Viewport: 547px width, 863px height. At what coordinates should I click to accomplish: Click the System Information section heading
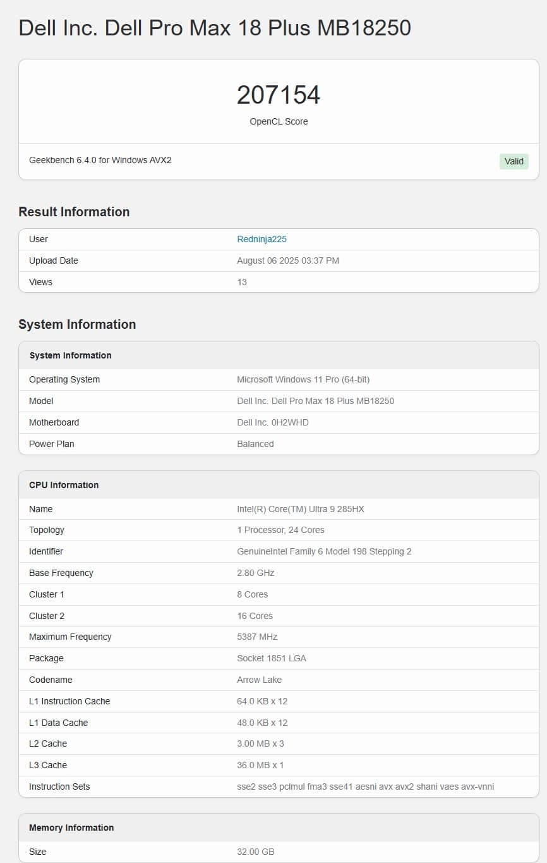click(x=77, y=324)
